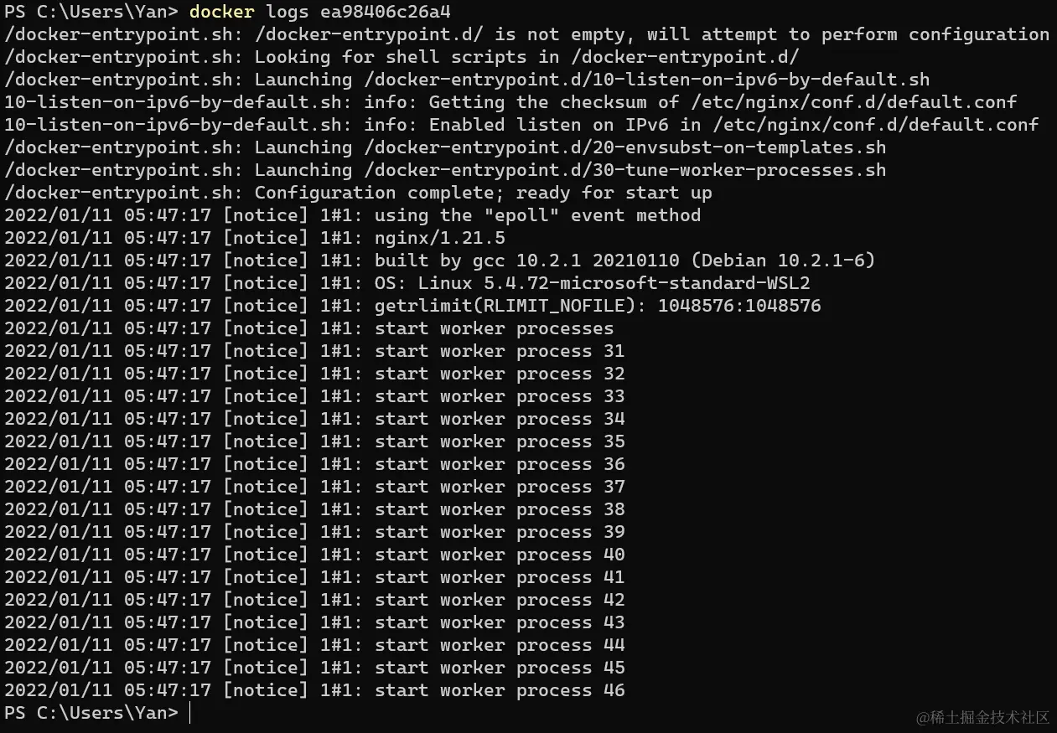Click the 10-listen-on-ipv6-by-default.sh launch line
This screenshot has height=733, width=1057.
point(467,80)
